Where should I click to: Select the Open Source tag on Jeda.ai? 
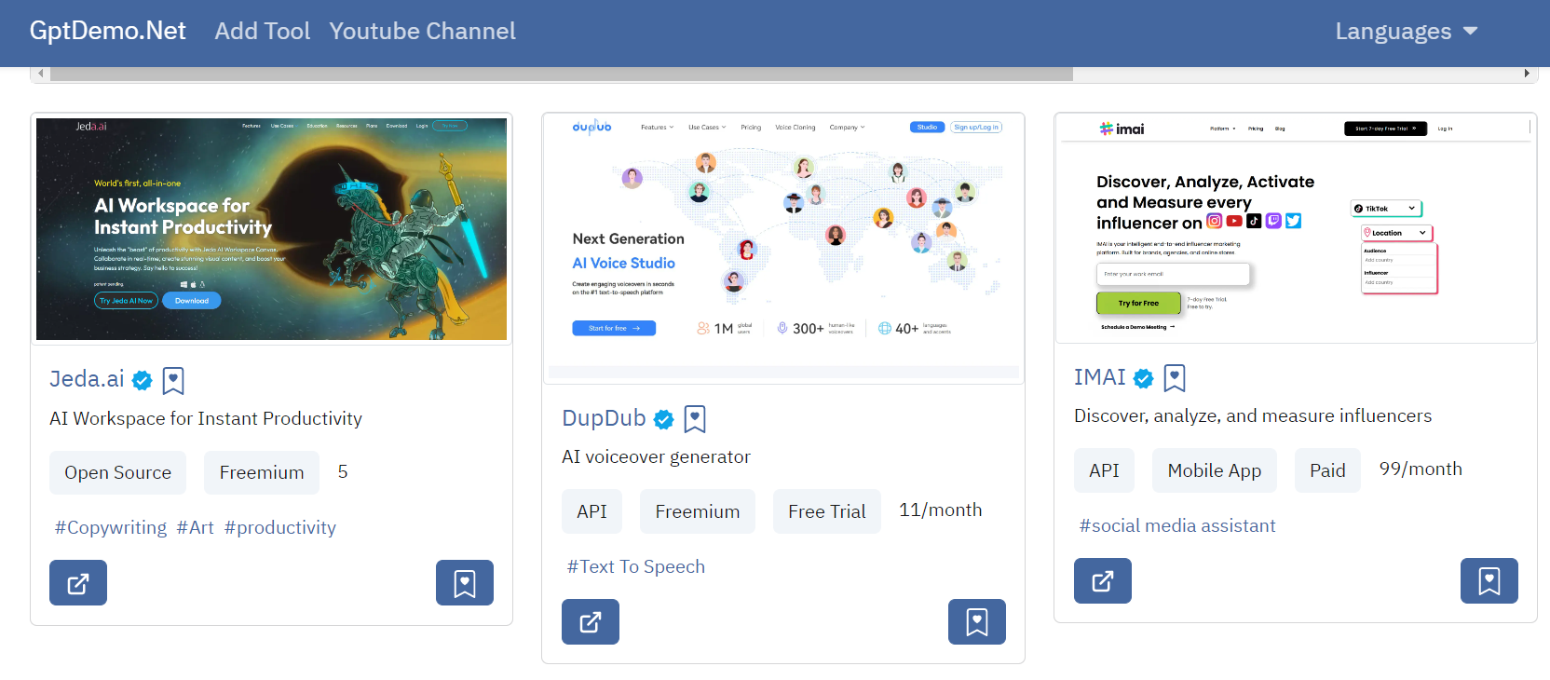pos(118,472)
